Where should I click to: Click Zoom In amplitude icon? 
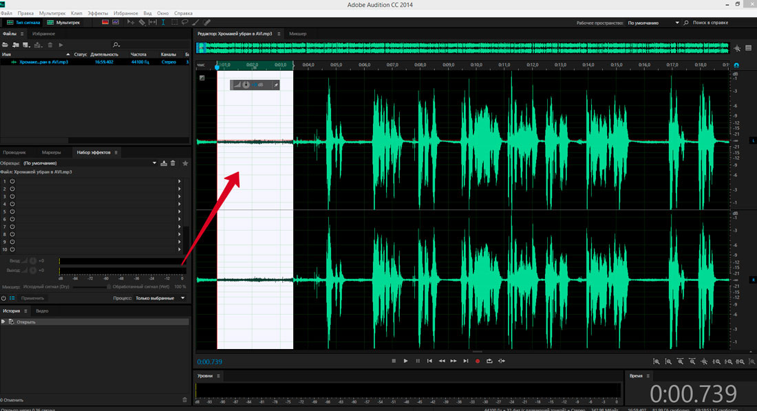[x=657, y=361]
